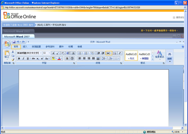Apply character border icon

point(73,53)
